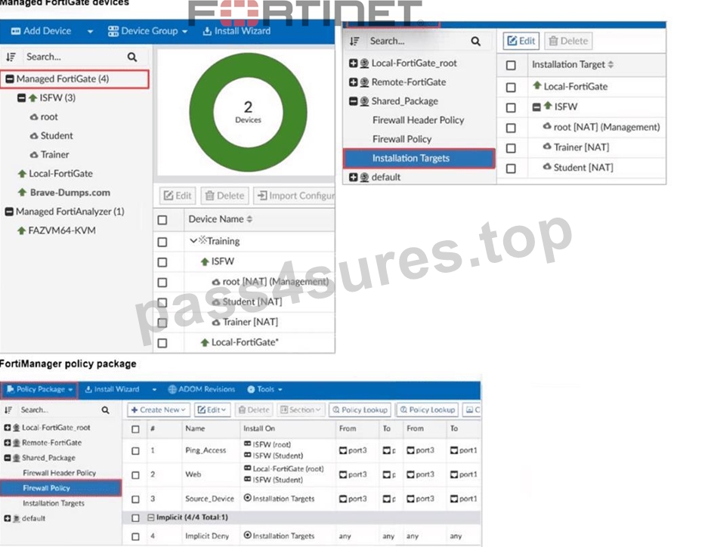The width and height of the screenshot is (708, 547).
Task: Click the search magnifier icon in device tree
Action: (131, 57)
